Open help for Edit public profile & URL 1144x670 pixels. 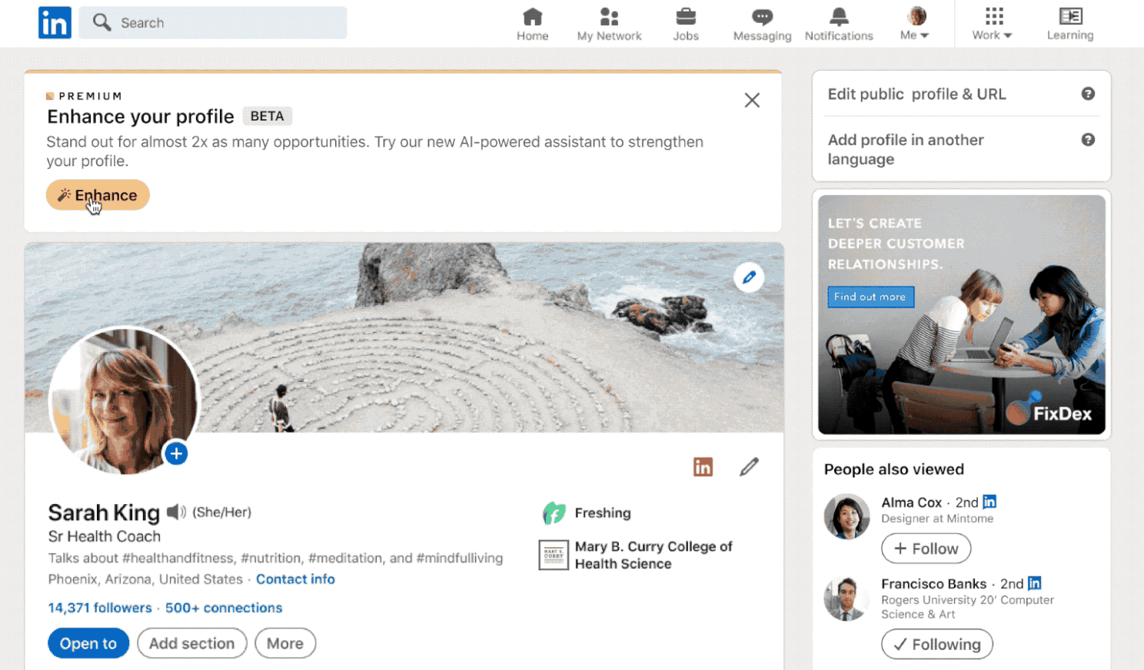pos(1088,93)
